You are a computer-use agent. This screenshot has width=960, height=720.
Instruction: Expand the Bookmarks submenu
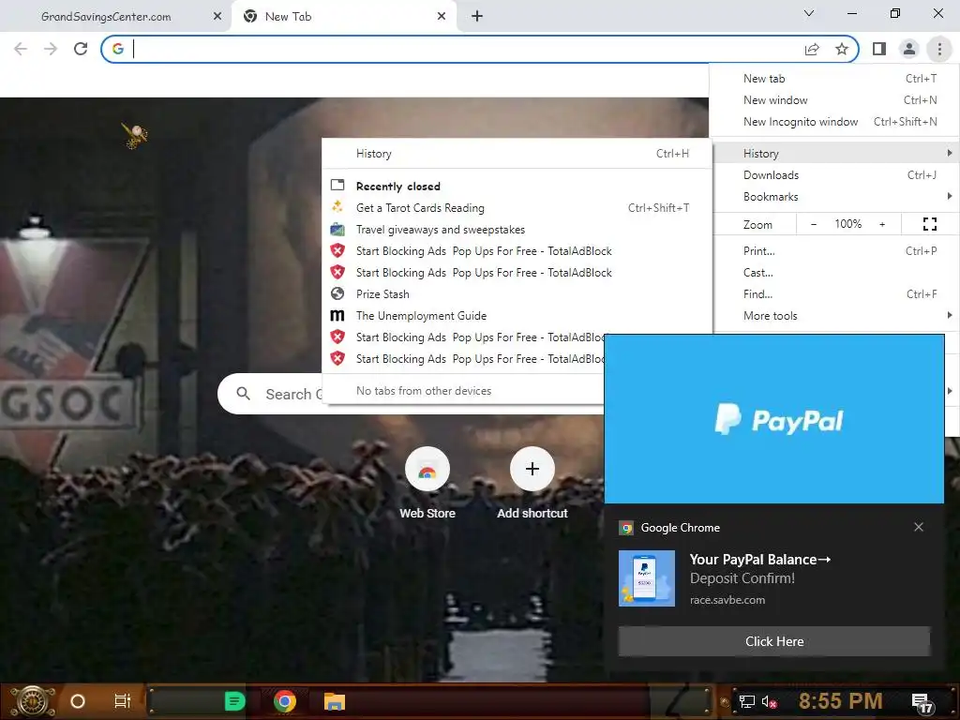click(834, 197)
